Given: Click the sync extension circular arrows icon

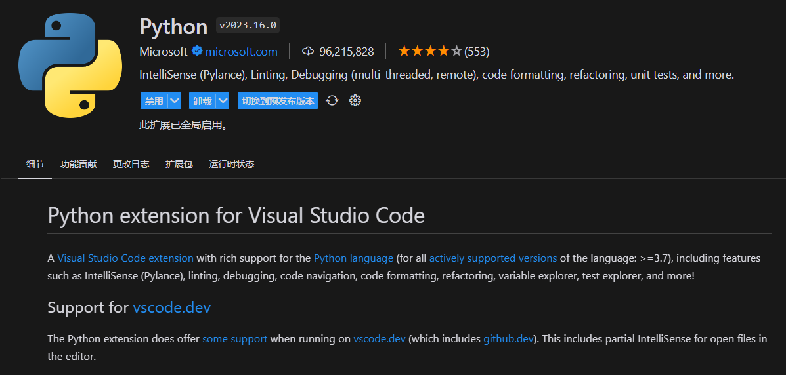Looking at the screenshot, I should coord(332,101).
